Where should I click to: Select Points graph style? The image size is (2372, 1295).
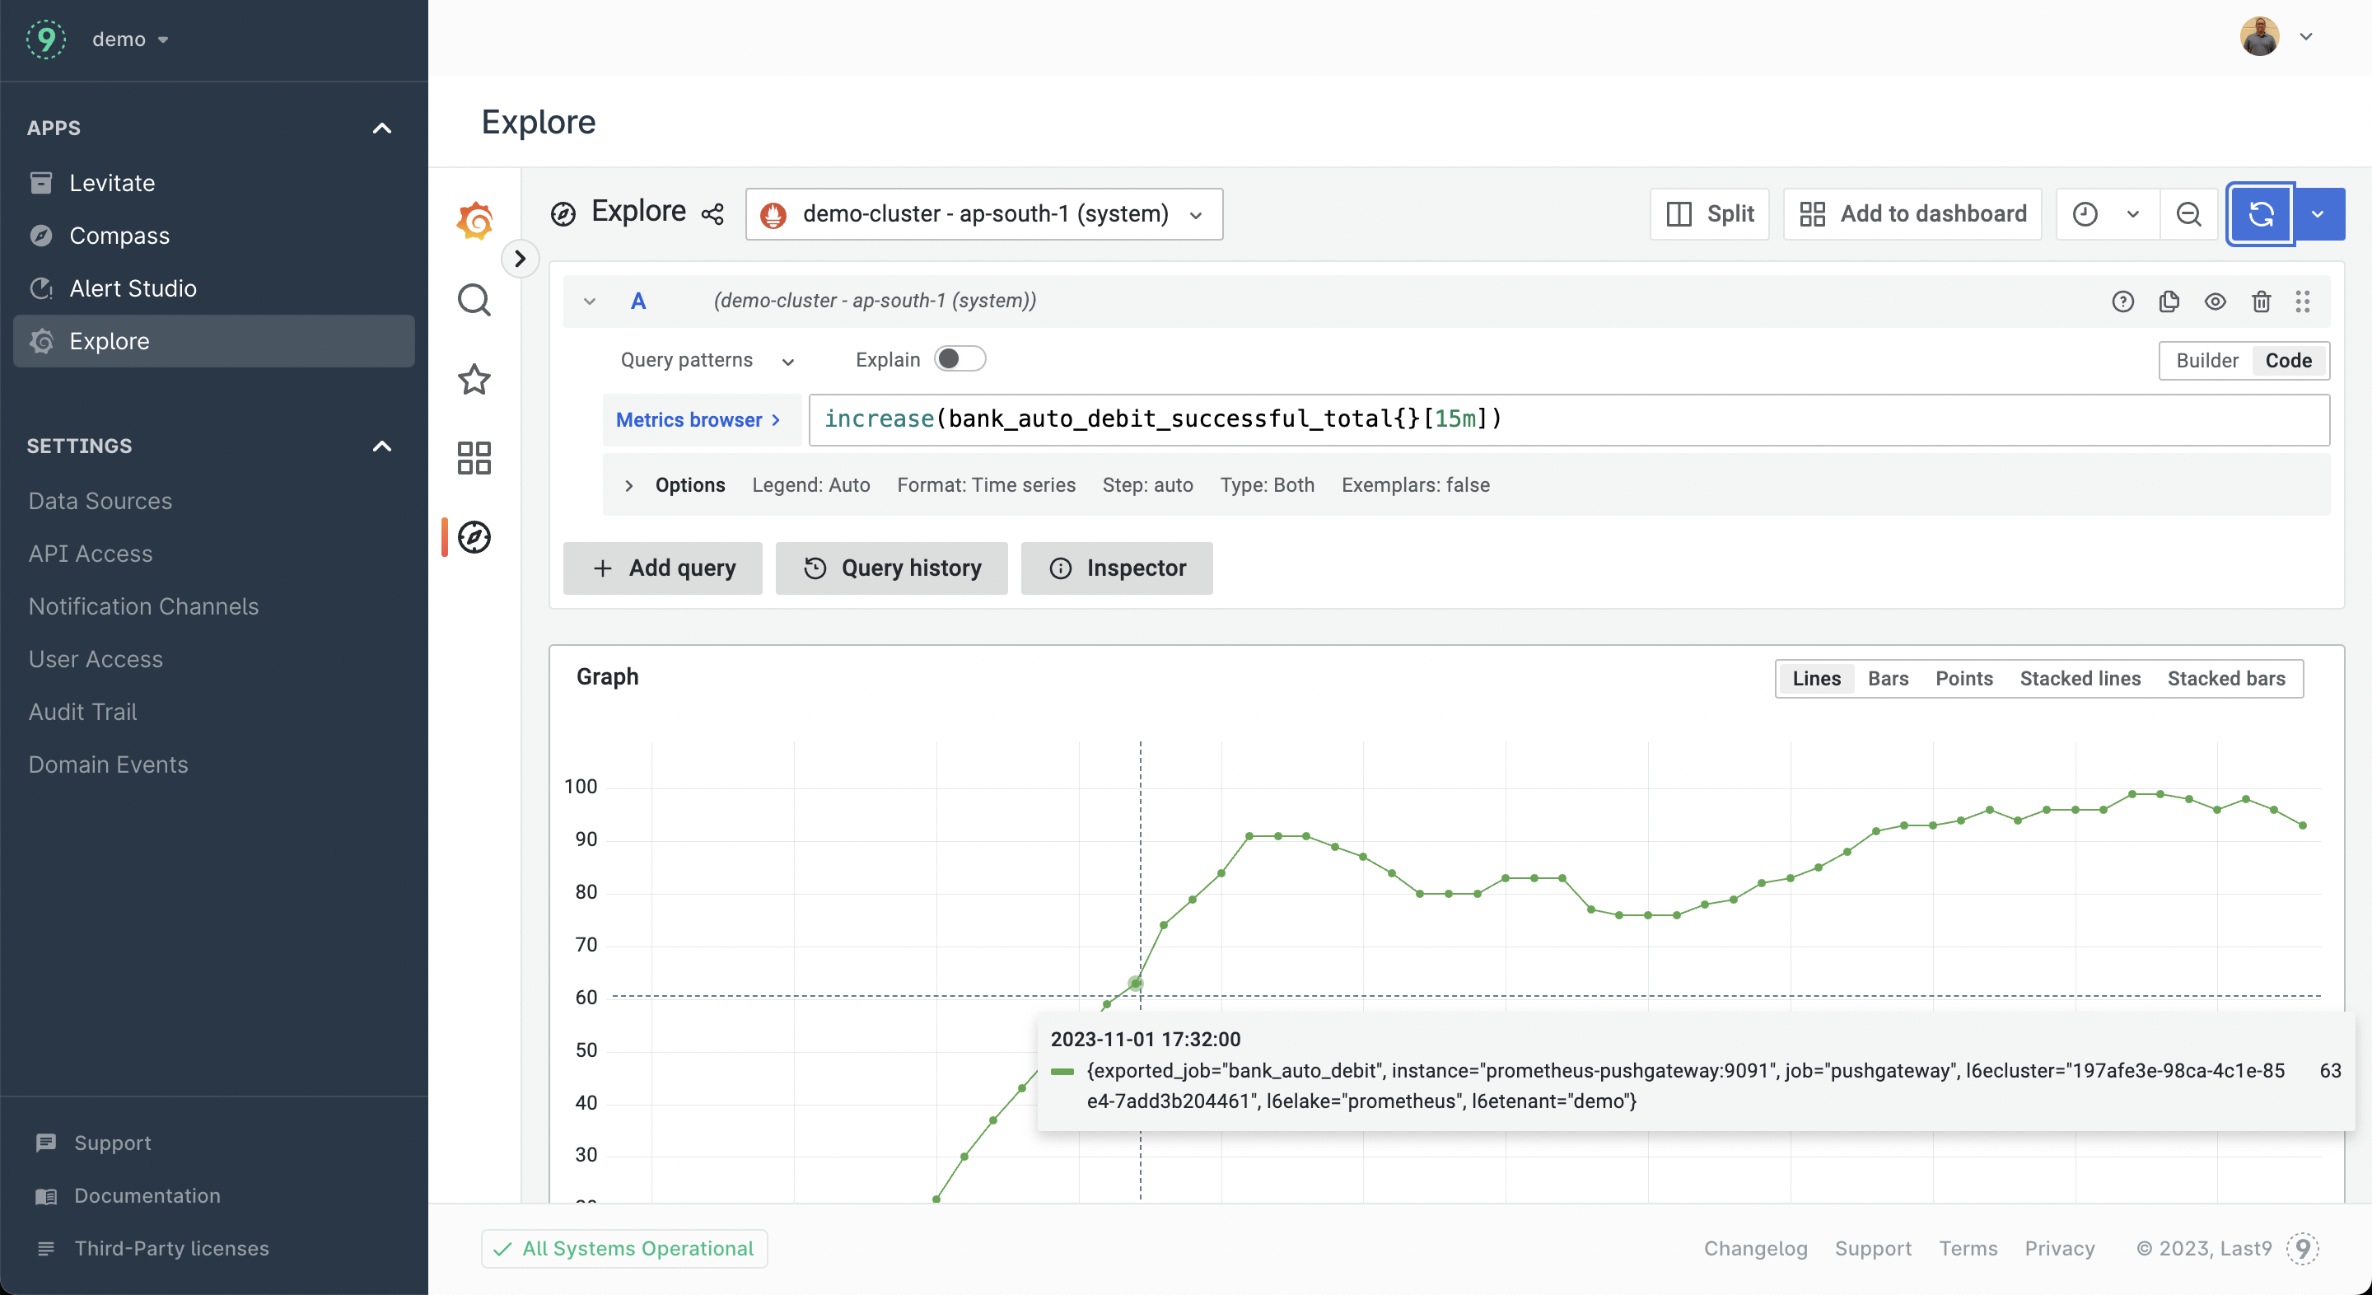point(1963,678)
